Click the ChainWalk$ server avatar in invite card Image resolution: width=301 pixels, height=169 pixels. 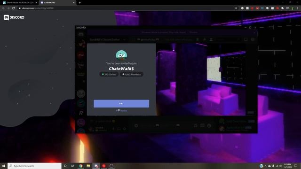[x=121, y=55]
